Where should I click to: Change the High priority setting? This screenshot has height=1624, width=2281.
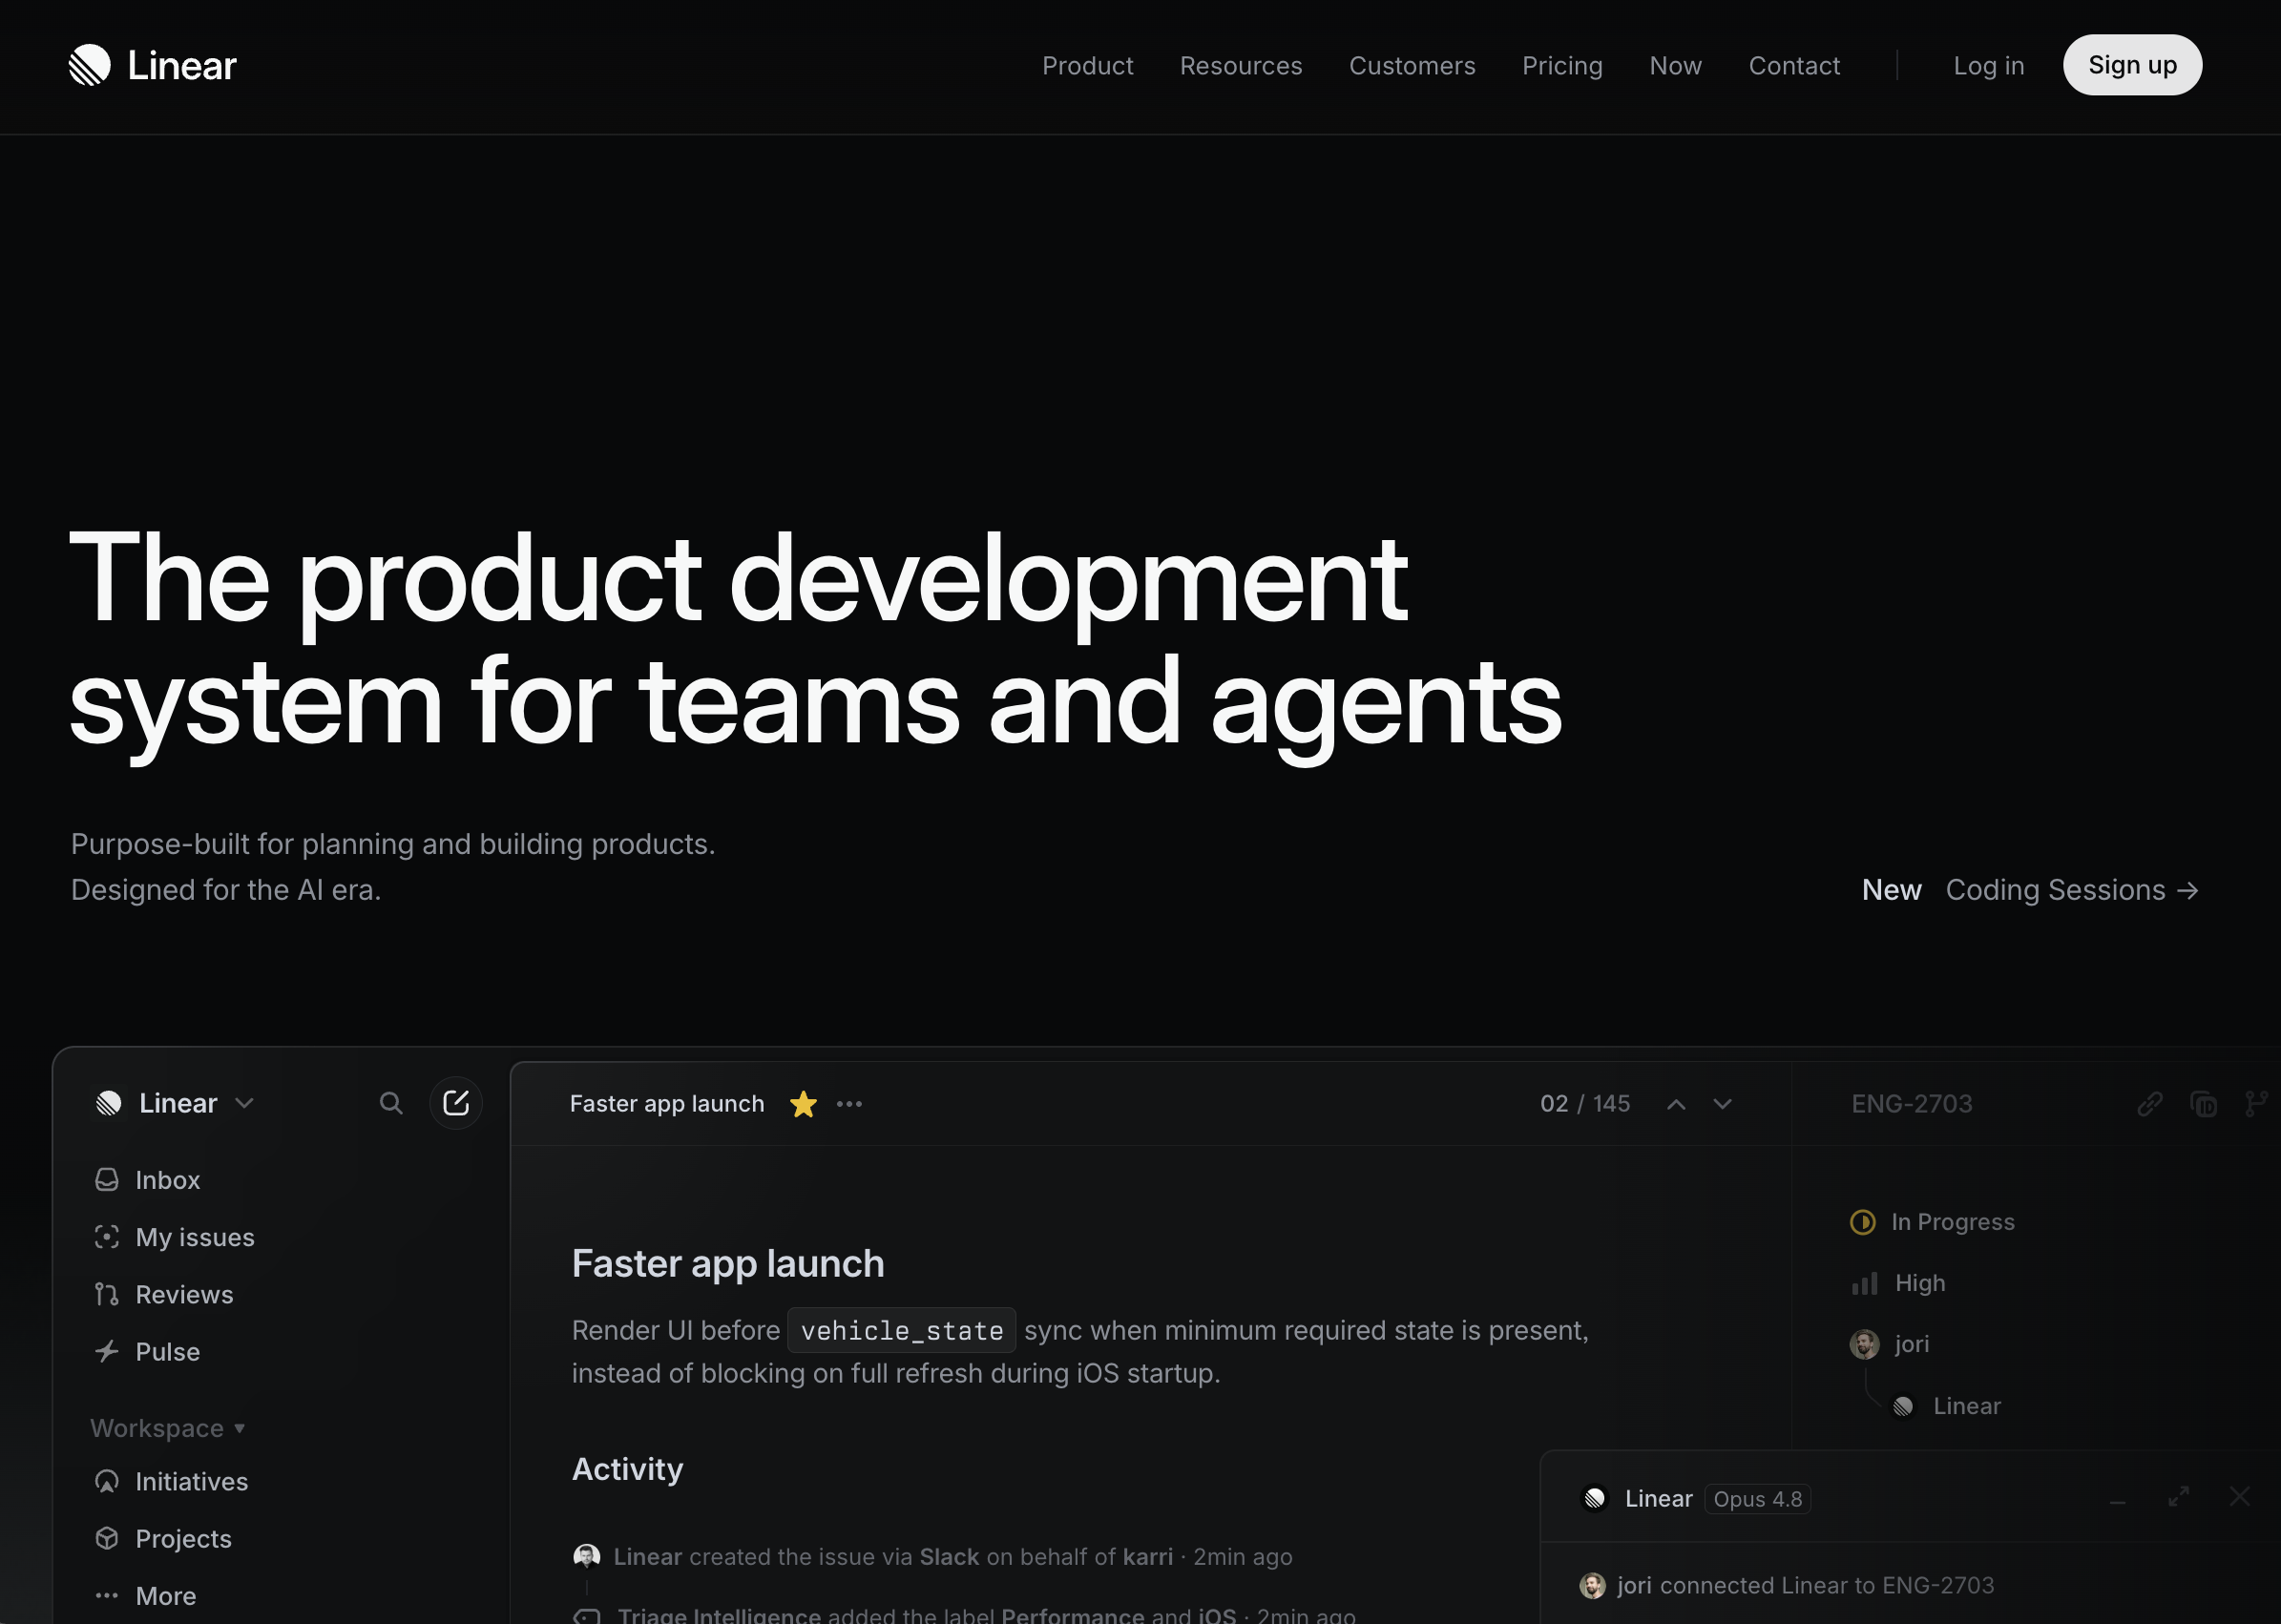click(x=1898, y=1283)
